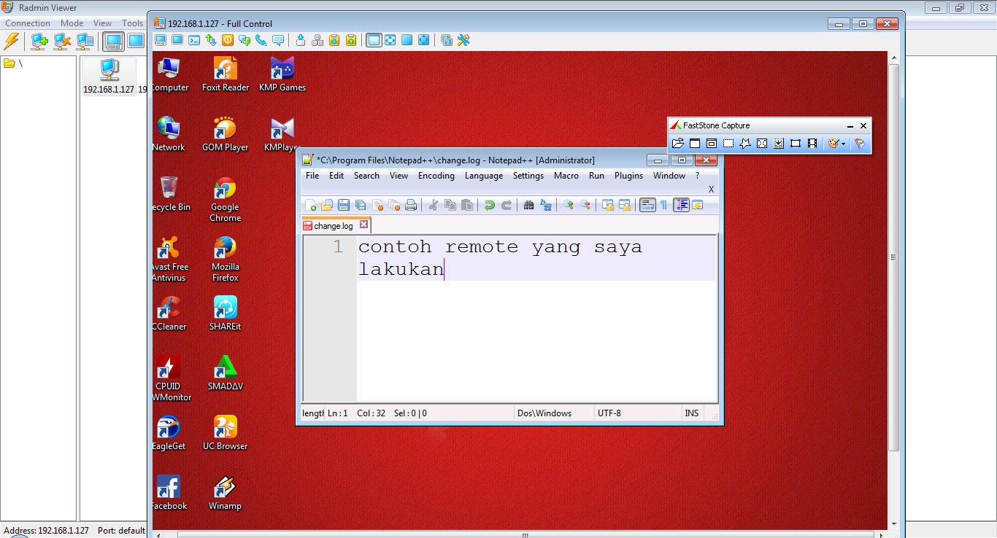Click the vertical scrollbar of the remote window
The height and width of the screenshot is (538, 997).
tap(893, 257)
